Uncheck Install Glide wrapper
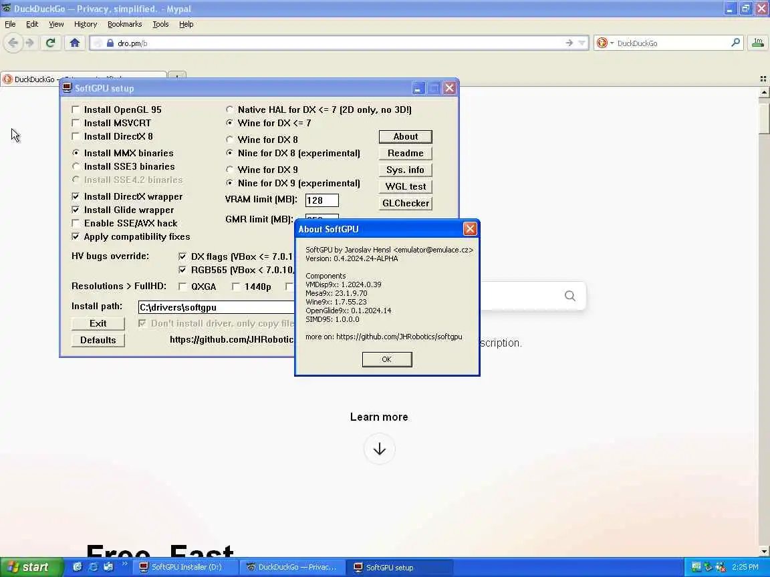The image size is (770, 577). tap(76, 210)
